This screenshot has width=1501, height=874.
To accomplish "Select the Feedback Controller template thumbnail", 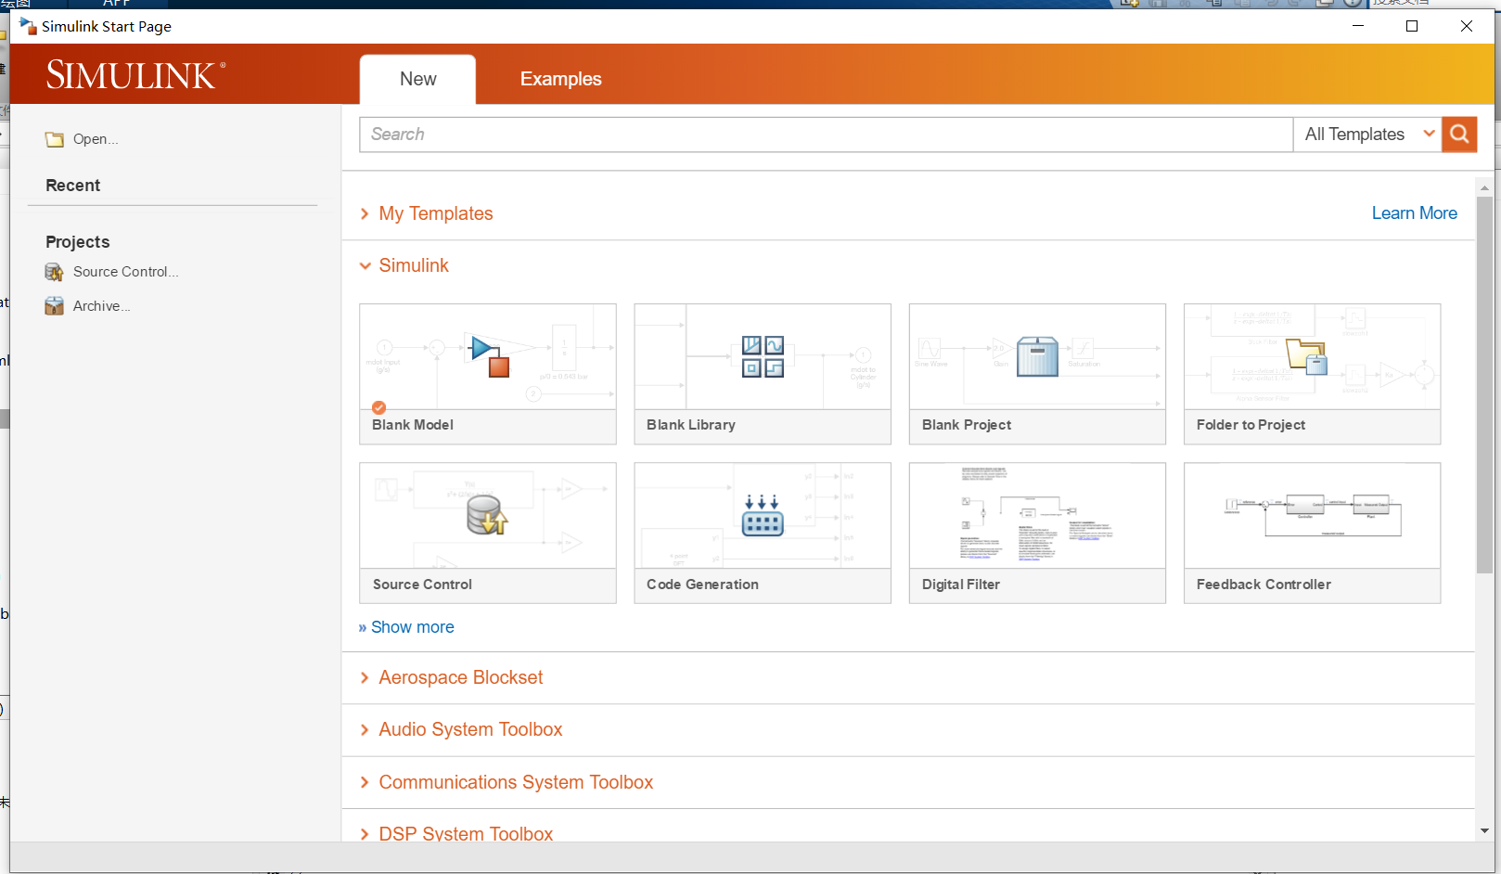I will (1312, 516).
